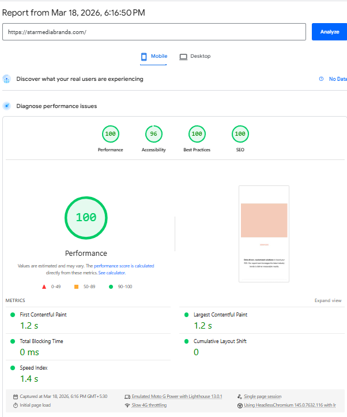This screenshot has width=347, height=417.
Task: Open the See calculator link
Action: pos(111,273)
